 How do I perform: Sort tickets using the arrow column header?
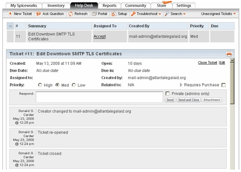(10, 26)
